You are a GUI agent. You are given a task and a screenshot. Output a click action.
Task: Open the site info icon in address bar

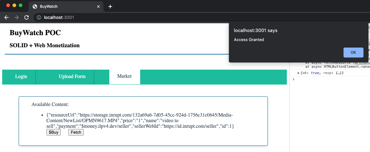39,17
